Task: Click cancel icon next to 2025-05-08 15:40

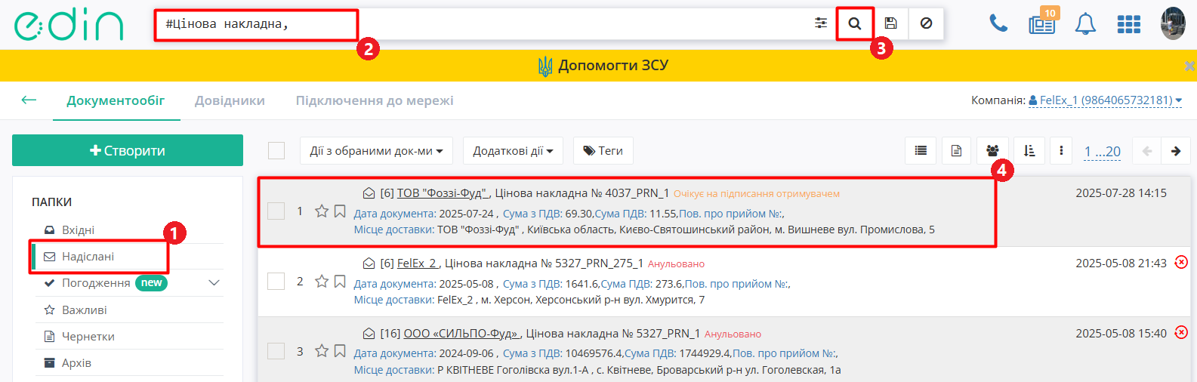Action: pyautogui.click(x=1181, y=333)
